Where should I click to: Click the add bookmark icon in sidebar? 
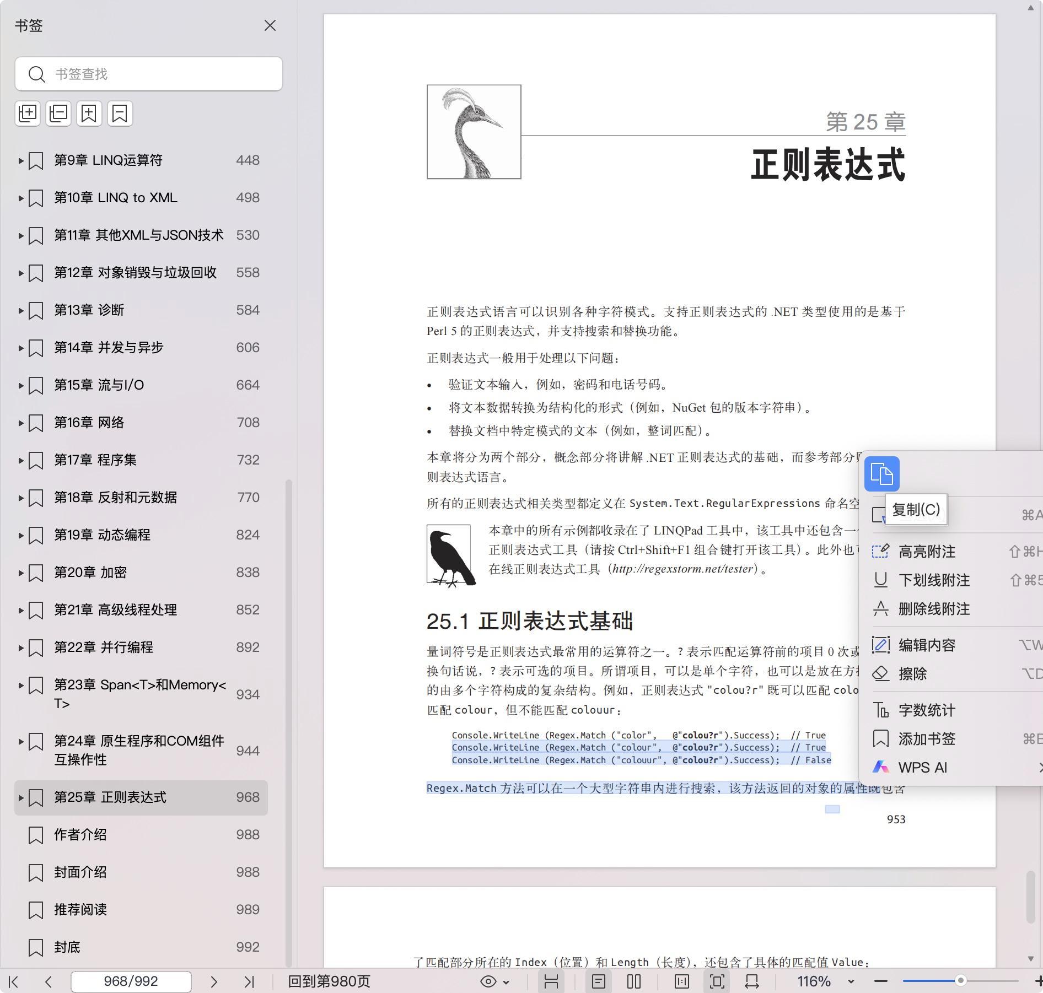89,114
